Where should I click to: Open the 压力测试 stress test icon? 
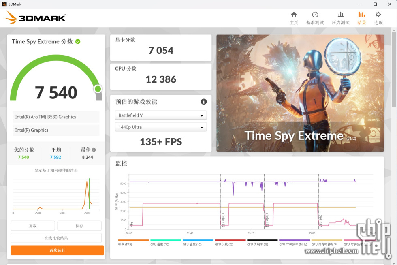tap(341, 15)
